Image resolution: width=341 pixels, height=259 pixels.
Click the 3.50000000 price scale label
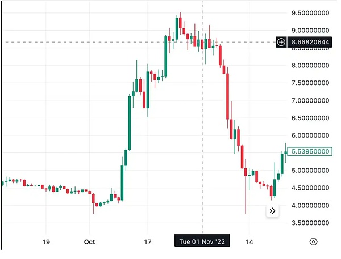(x=310, y=223)
